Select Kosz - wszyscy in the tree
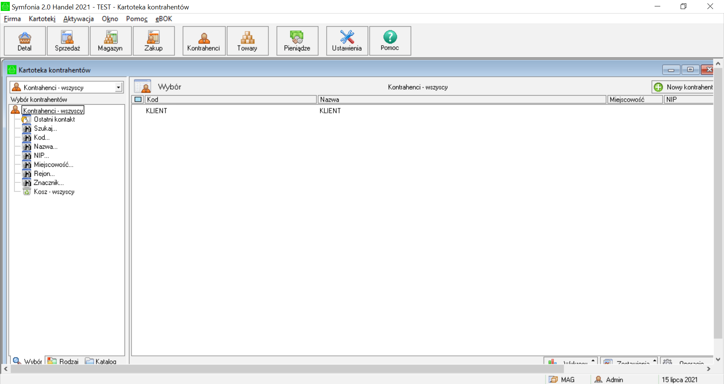This screenshot has height=384, width=724. [54, 192]
